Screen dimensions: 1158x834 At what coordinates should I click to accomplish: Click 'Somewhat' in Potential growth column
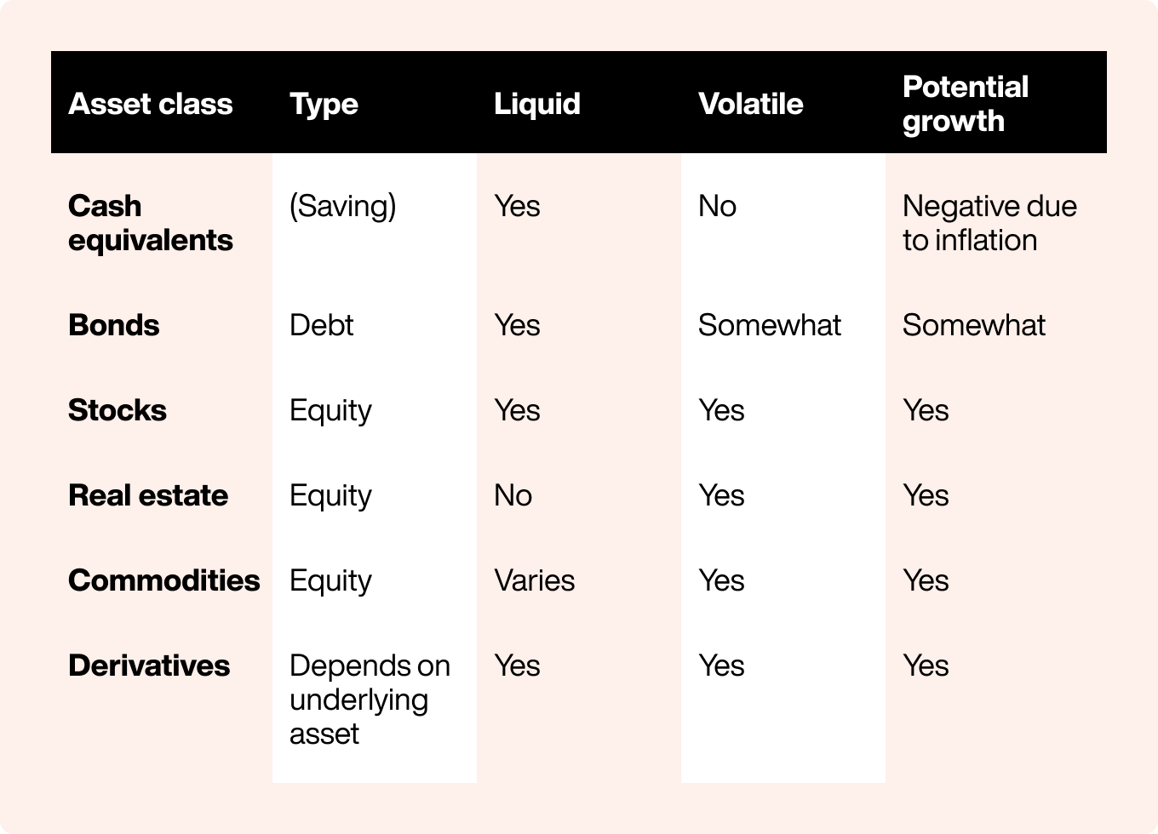[974, 325]
